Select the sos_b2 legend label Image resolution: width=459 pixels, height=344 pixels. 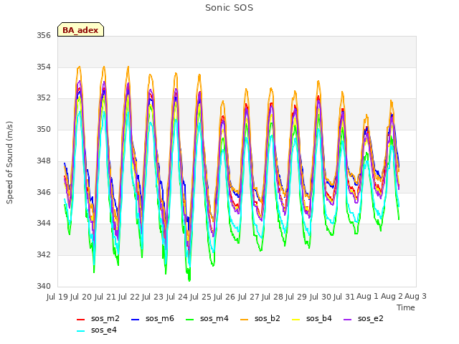[268, 318]
